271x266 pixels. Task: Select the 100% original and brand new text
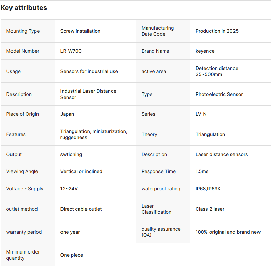click(x=228, y=232)
